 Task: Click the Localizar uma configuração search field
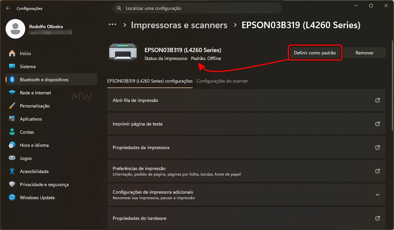coord(197,8)
